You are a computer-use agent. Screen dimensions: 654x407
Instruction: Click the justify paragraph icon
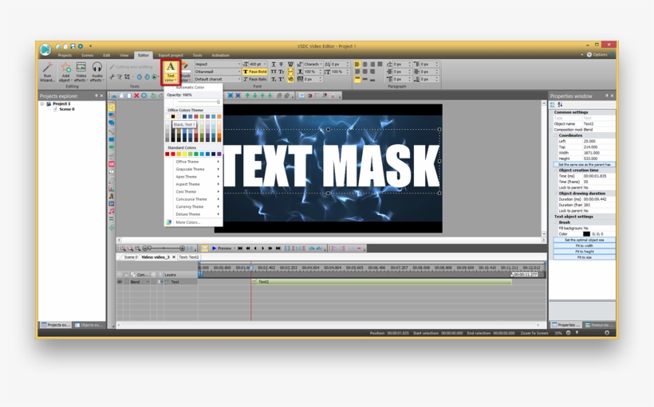point(380,65)
